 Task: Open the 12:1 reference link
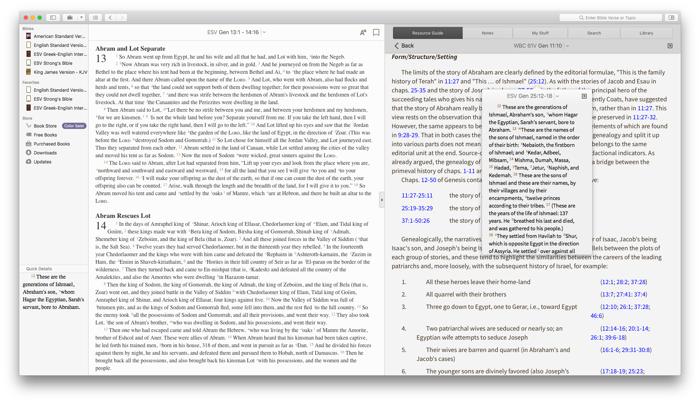[x=608, y=282]
